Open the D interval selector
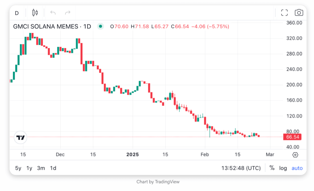This screenshot has width=314, height=191. pyautogui.click(x=17, y=13)
